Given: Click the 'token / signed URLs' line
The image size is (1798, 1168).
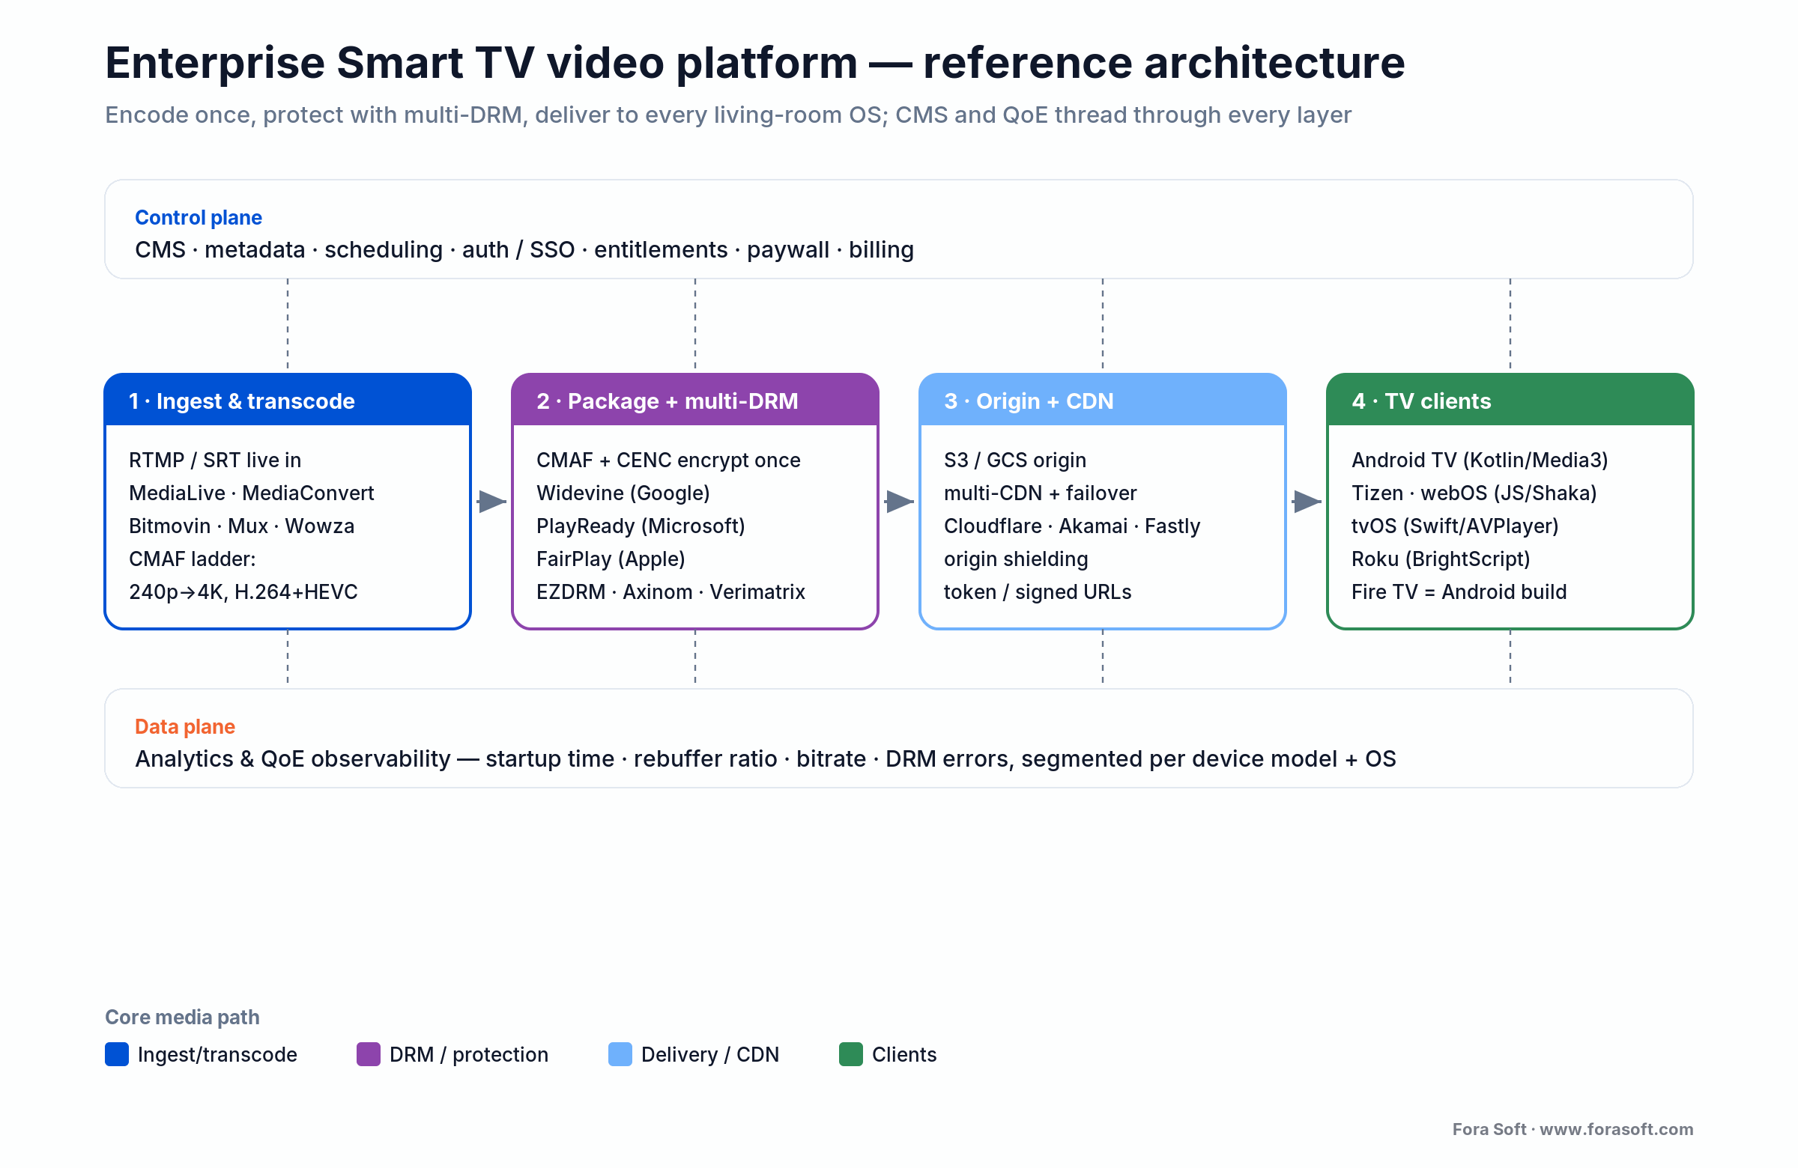Looking at the screenshot, I should [x=1038, y=592].
